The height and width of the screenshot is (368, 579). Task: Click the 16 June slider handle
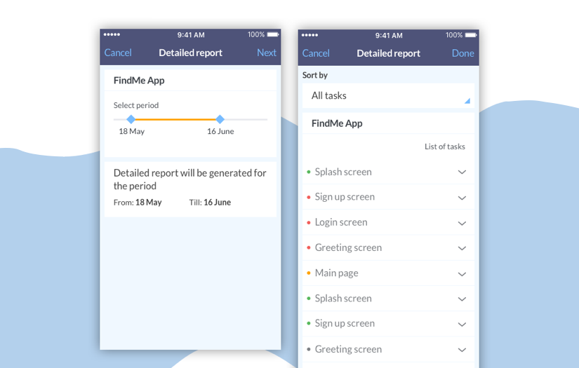click(x=220, y=119)
